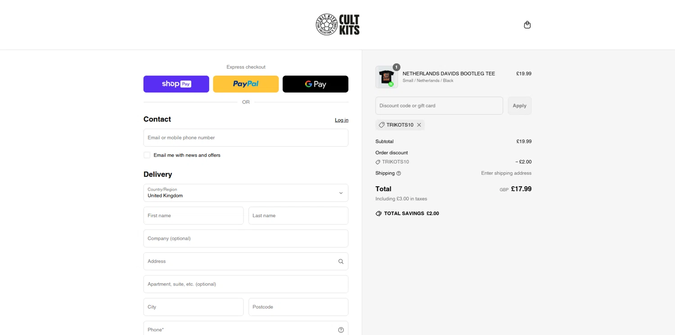Click the City field
Viewport: 675px width, 335px height.
(x=193, y=307)
